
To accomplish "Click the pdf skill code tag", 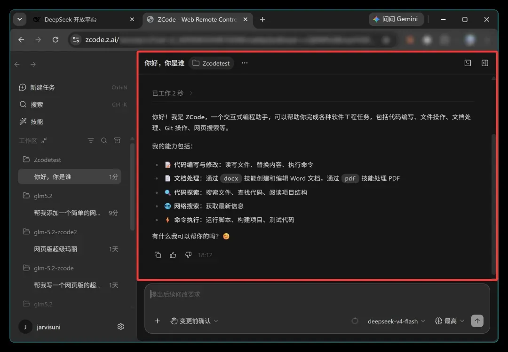I will pyautogui.click(x=350, y=178).
